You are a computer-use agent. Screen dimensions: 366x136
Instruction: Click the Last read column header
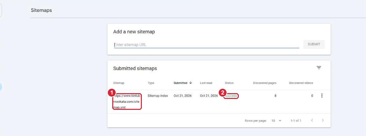206,83
